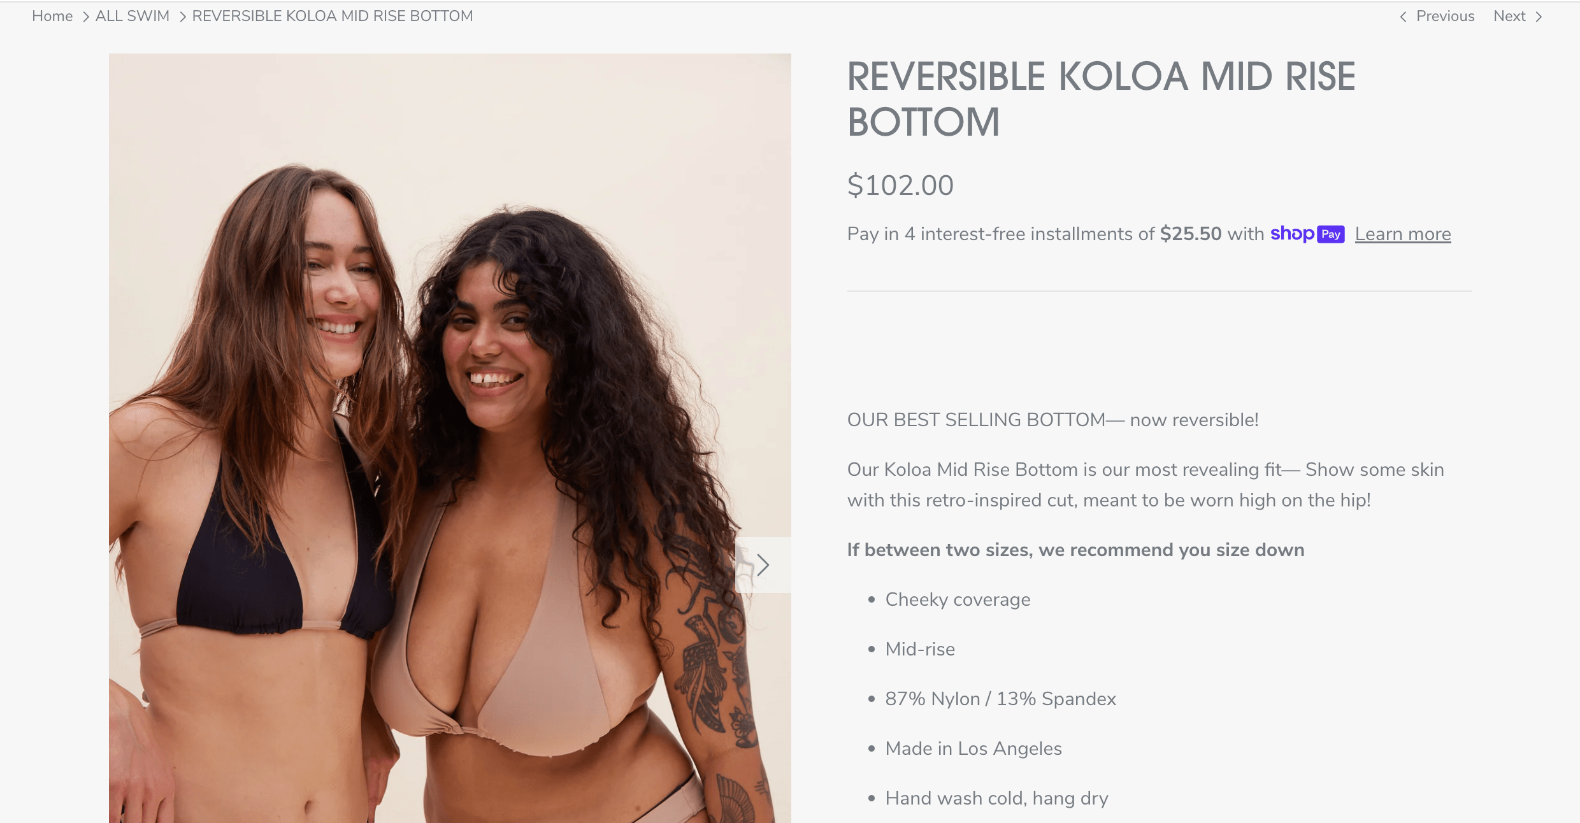The width and height of the screenshot is (1580, 823).
Task: Advance to the next product image arrow
Action: click(763, 565)
